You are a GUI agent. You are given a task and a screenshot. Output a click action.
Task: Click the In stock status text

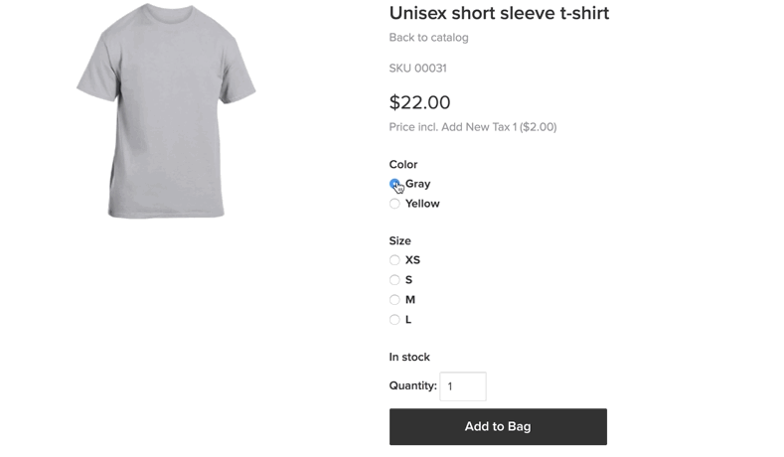(x=409, y=358)
